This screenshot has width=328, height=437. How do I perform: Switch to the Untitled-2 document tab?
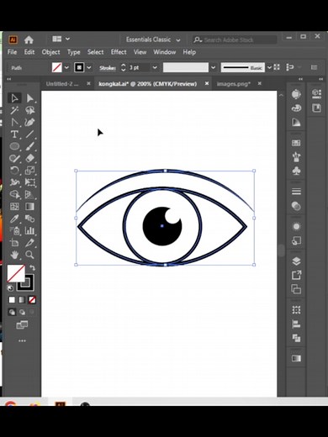click(62, 84)
